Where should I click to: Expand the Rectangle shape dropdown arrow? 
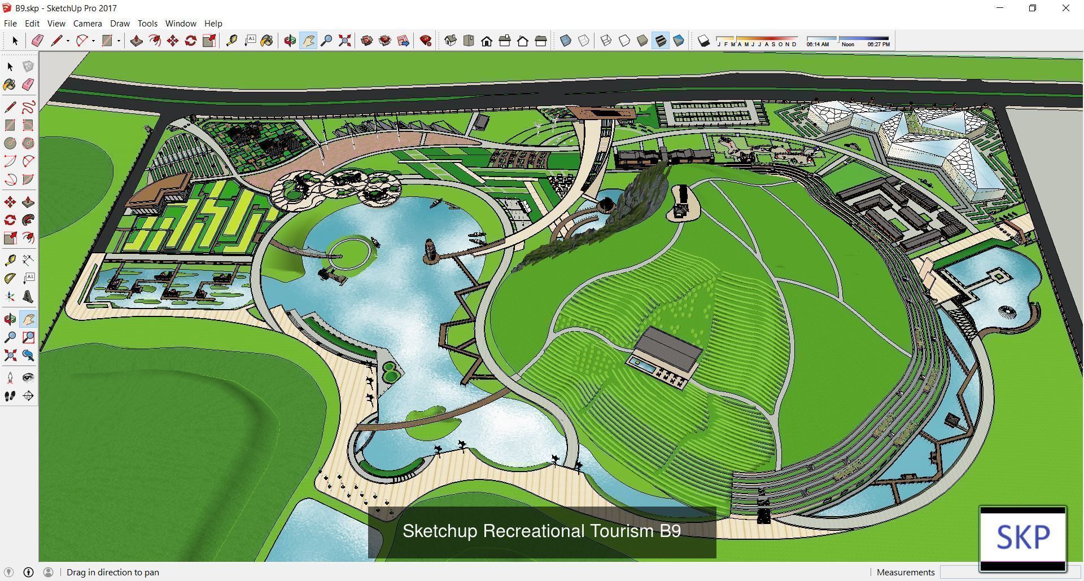click(x=119, y=41)
